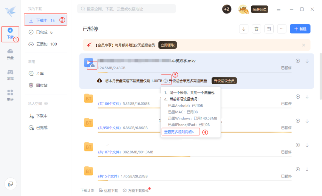Click the question mark help icon

166,81
